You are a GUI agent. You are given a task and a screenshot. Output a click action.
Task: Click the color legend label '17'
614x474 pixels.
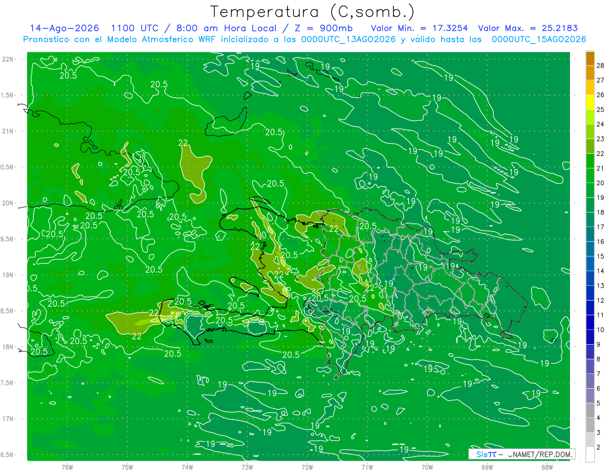coord(601,227)
